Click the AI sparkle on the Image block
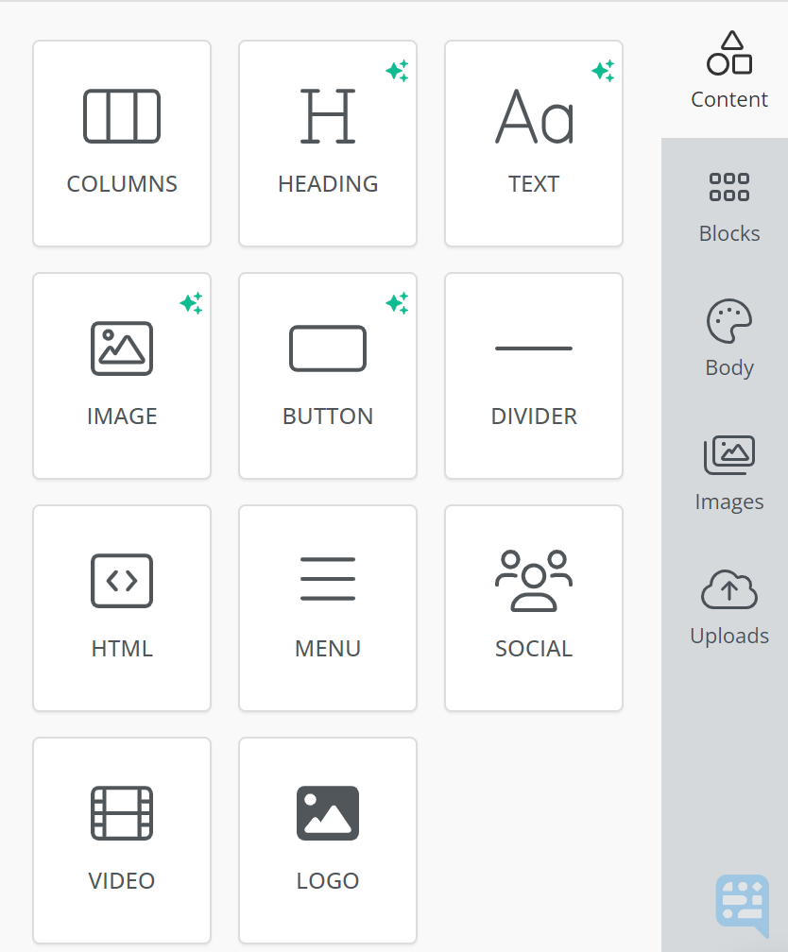 (x=191, y=303)
